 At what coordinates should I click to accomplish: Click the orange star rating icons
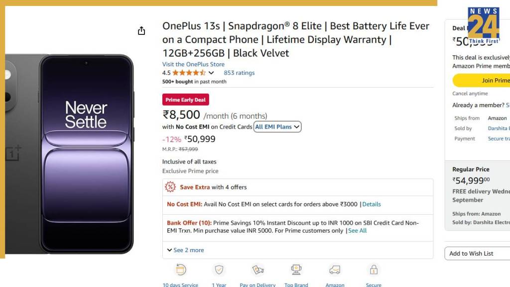189,73
